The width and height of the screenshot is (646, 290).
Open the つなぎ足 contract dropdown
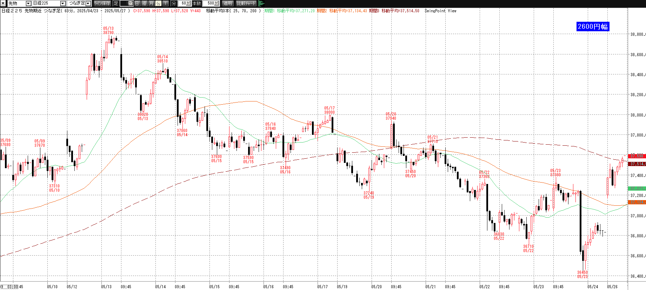[88, 4]
